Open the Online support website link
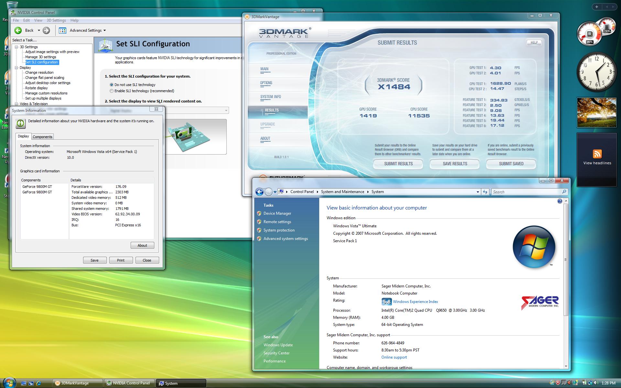This screenshot has height=388, width=621. pyautogui.click(x=394, y=357)
